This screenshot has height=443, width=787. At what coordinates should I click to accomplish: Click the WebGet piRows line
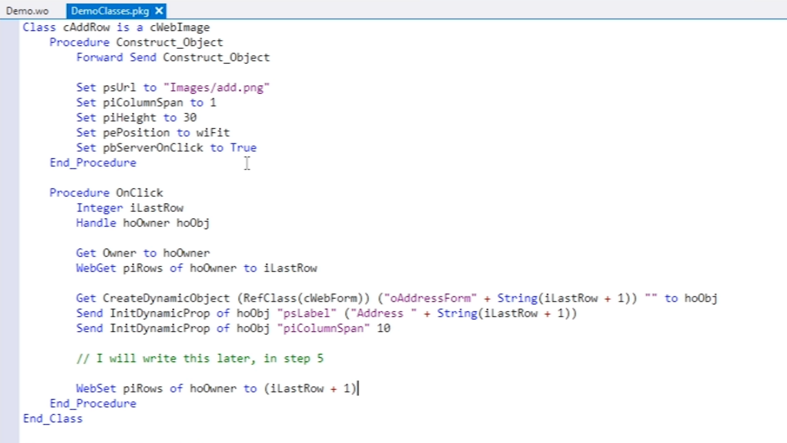(196, 268)
